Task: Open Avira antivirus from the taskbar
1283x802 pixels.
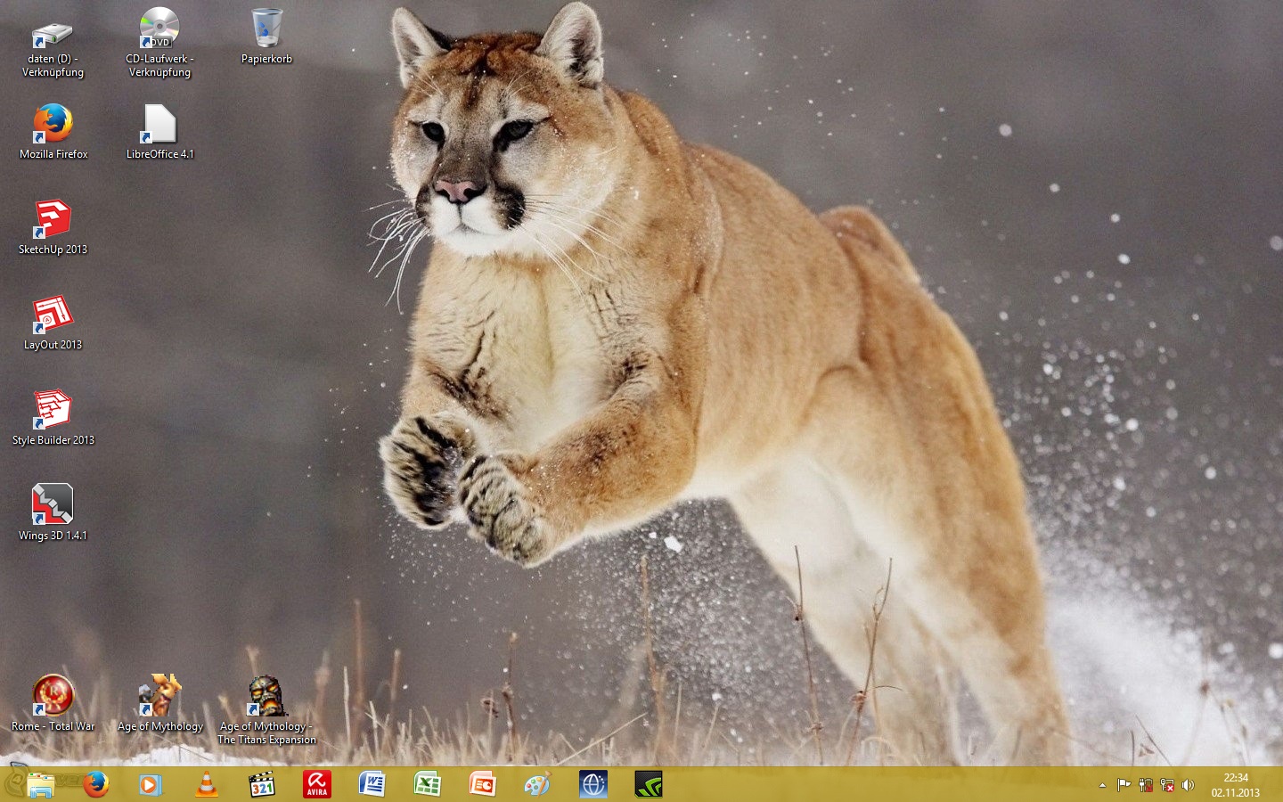Action: click(317, 785)
